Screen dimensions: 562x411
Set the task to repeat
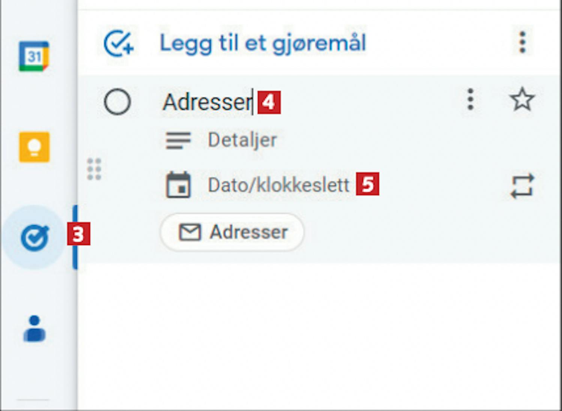[522, 185]
